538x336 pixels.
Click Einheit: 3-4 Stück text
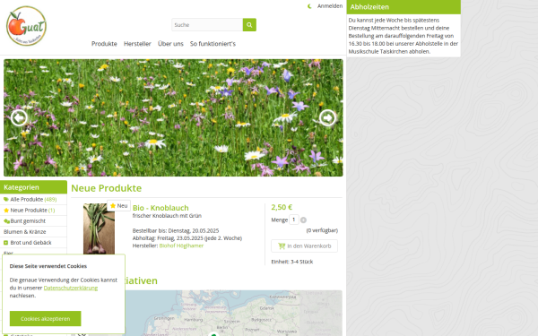[x=292, y=262]
